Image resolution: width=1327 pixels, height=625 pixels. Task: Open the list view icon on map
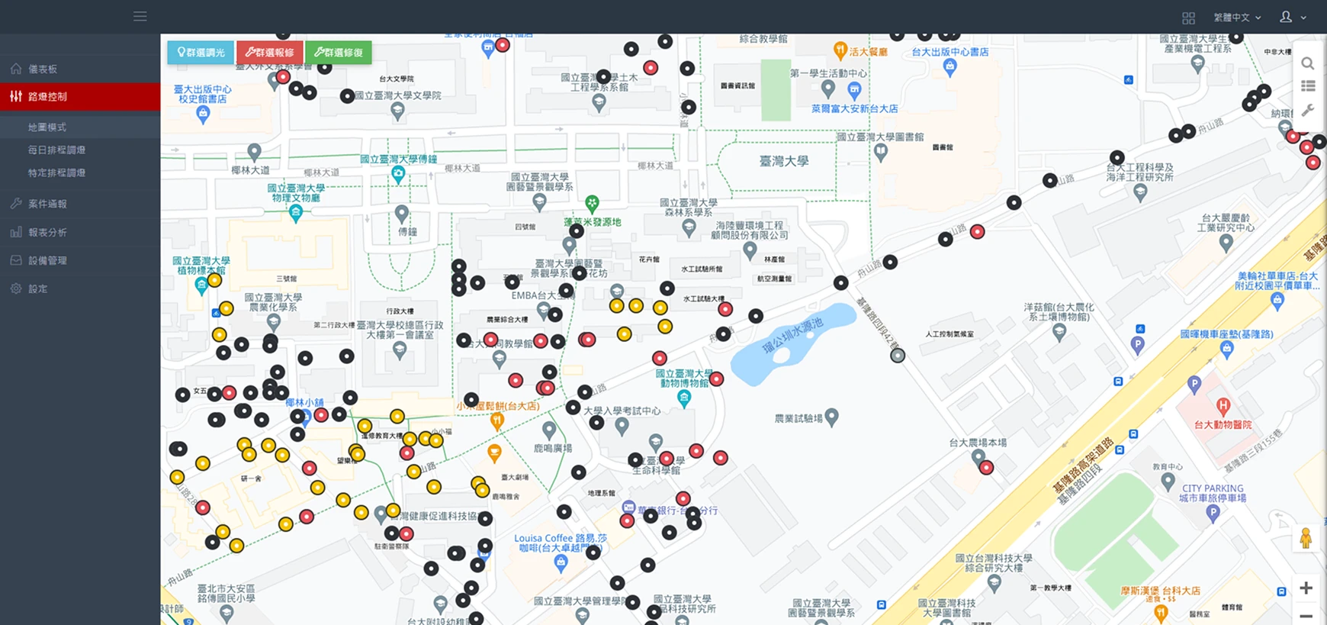pyautogui.click(x=1307, y=86)
